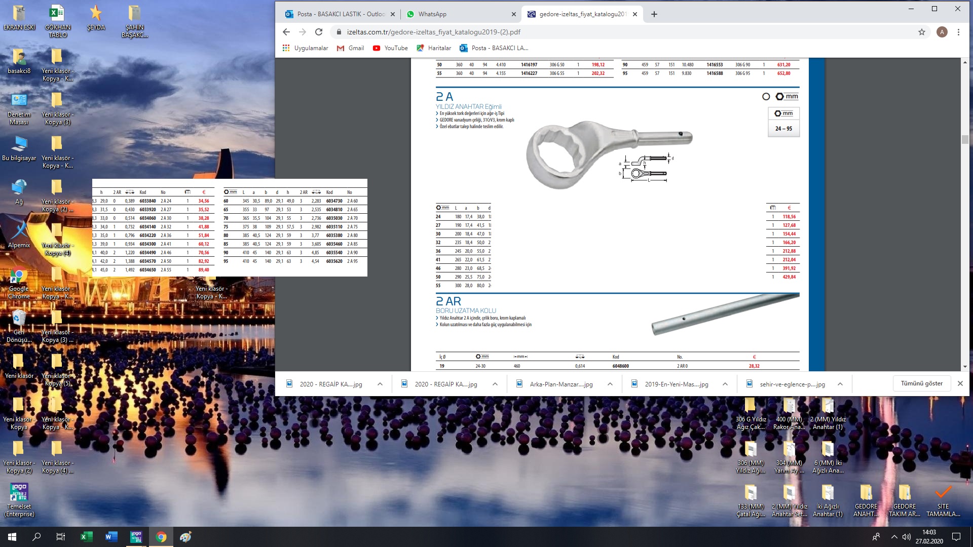The image size is (973, 547).
Task: Open Word from the taskbar
Action: 111,537
